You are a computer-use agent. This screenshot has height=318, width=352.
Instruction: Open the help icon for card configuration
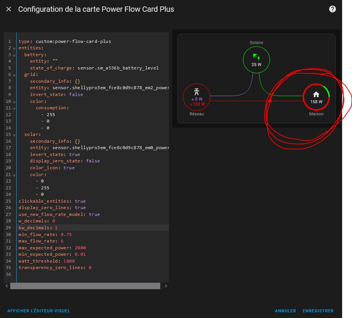pos(332,9)
